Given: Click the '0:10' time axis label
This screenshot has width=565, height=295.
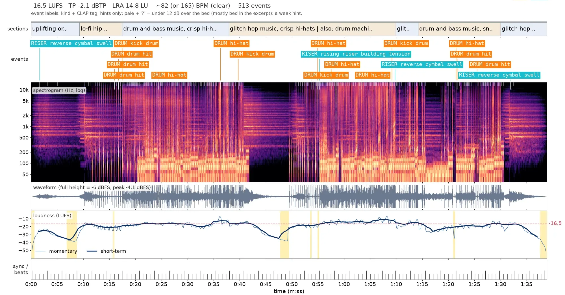Looking at the screenshot, I should pyautogui.click(x=83, y=284).
